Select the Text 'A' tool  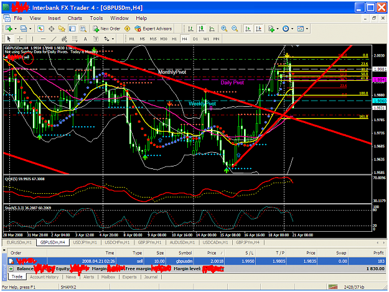pos(85,39)
